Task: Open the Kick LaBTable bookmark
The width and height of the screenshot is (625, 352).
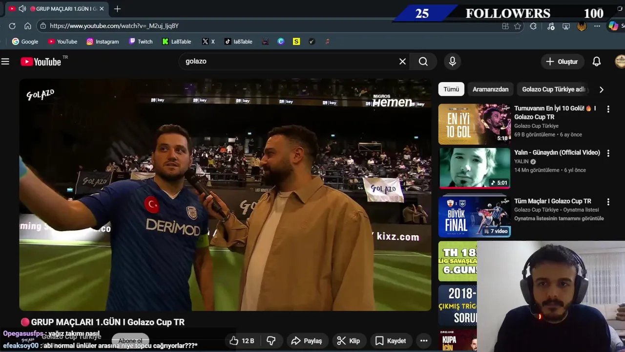Action: [177, 42]
